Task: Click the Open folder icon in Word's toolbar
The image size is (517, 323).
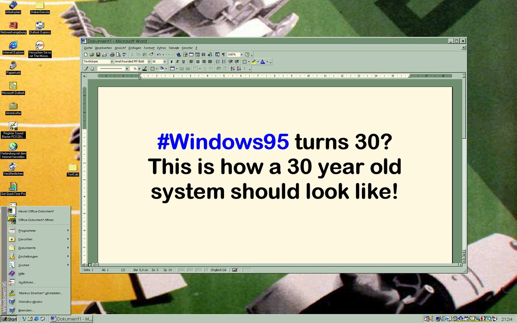Action: (x=92, y=55)
